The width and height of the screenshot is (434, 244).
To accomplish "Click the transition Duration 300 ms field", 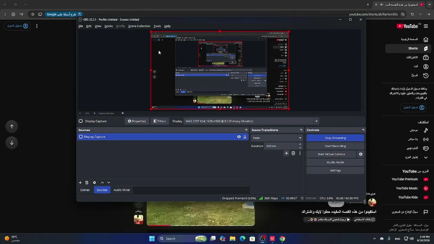I will click(x=281, y=146).
